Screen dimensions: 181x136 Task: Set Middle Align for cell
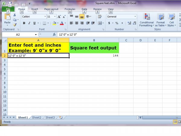pyautogui.click(x=77, y=17)
